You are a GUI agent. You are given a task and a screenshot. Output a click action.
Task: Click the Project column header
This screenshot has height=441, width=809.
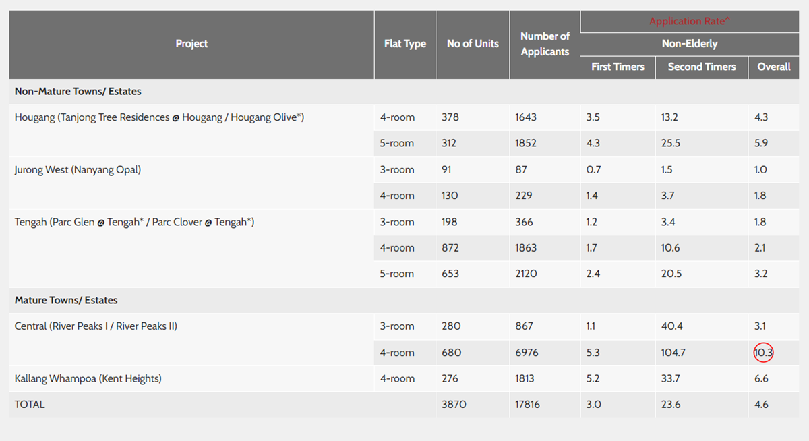[191, 44]
